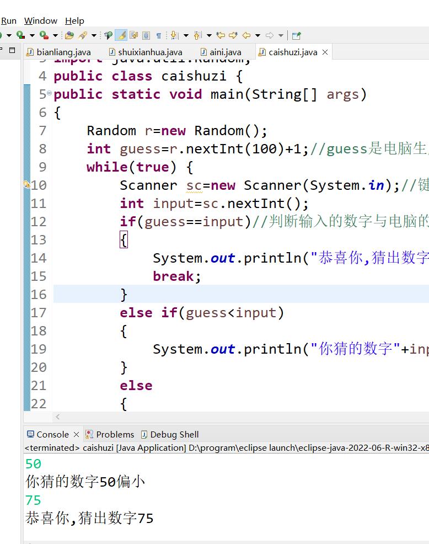
Task: Collapse main method fold marker
Action: pyautogui.click(x=50, y=93)
